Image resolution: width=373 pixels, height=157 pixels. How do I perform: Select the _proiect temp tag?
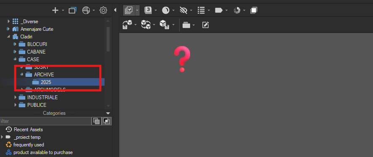(x=27, y=137)
